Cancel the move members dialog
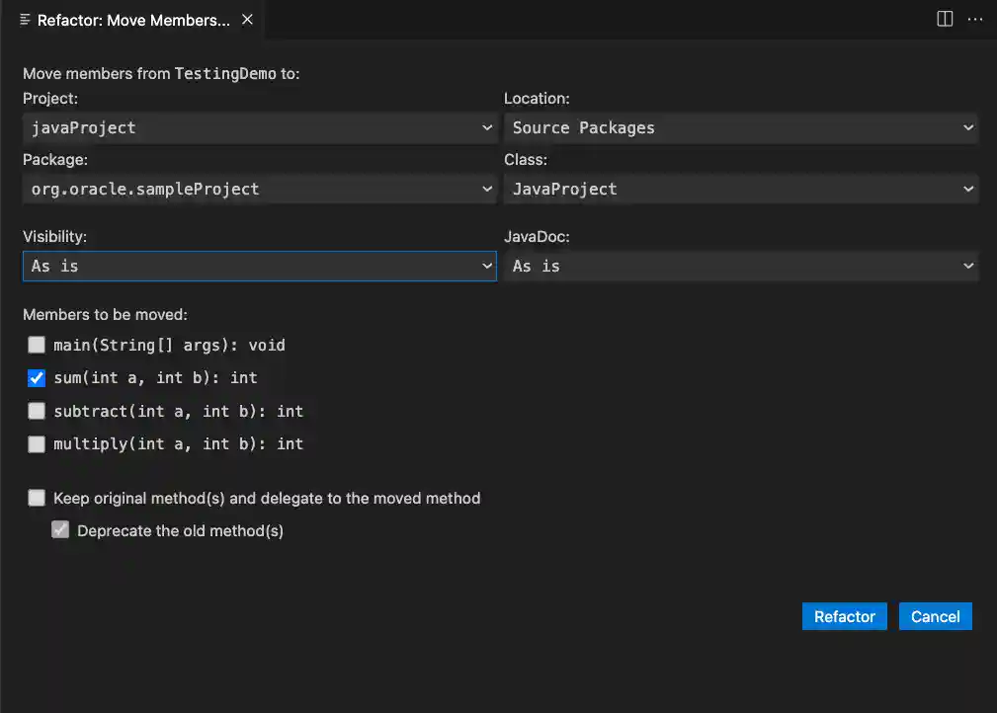The width and height of the screenshot is (997, 713). (x=935, y=616)
